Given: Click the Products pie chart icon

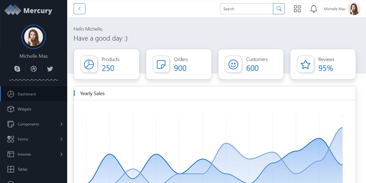Looking at the screenshot, I should 89,64.
